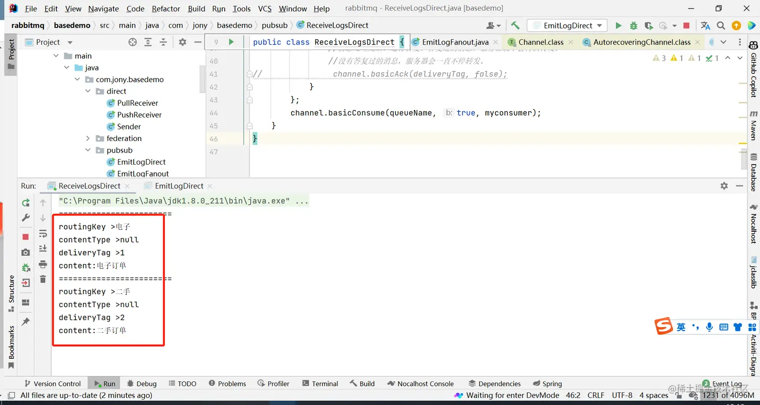Collapse the pubsub package node
This screenshot has width=760, height=405.
[87, 150]
